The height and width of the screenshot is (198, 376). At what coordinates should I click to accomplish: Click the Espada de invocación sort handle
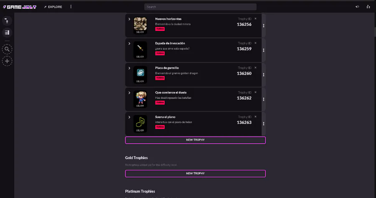264,50
